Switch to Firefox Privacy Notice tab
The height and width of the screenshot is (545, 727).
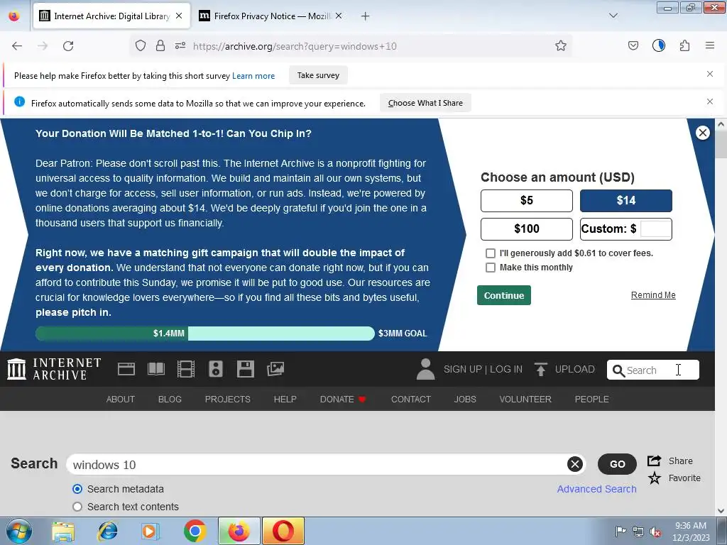[270, 16]
